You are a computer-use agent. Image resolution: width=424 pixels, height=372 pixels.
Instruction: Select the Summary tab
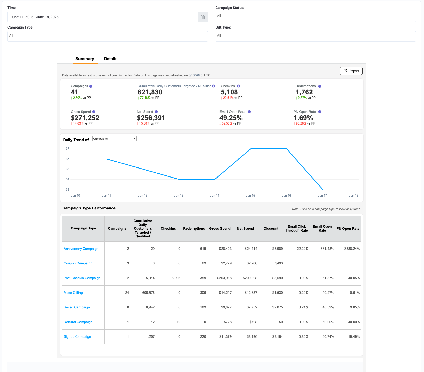click(85, 59)
